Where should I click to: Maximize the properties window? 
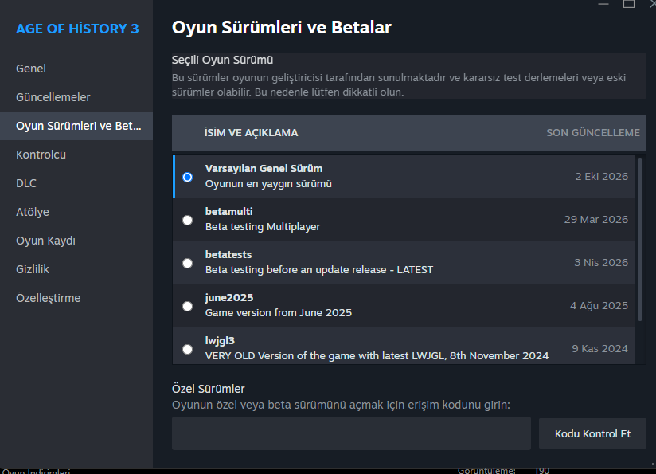click(628, 4)
